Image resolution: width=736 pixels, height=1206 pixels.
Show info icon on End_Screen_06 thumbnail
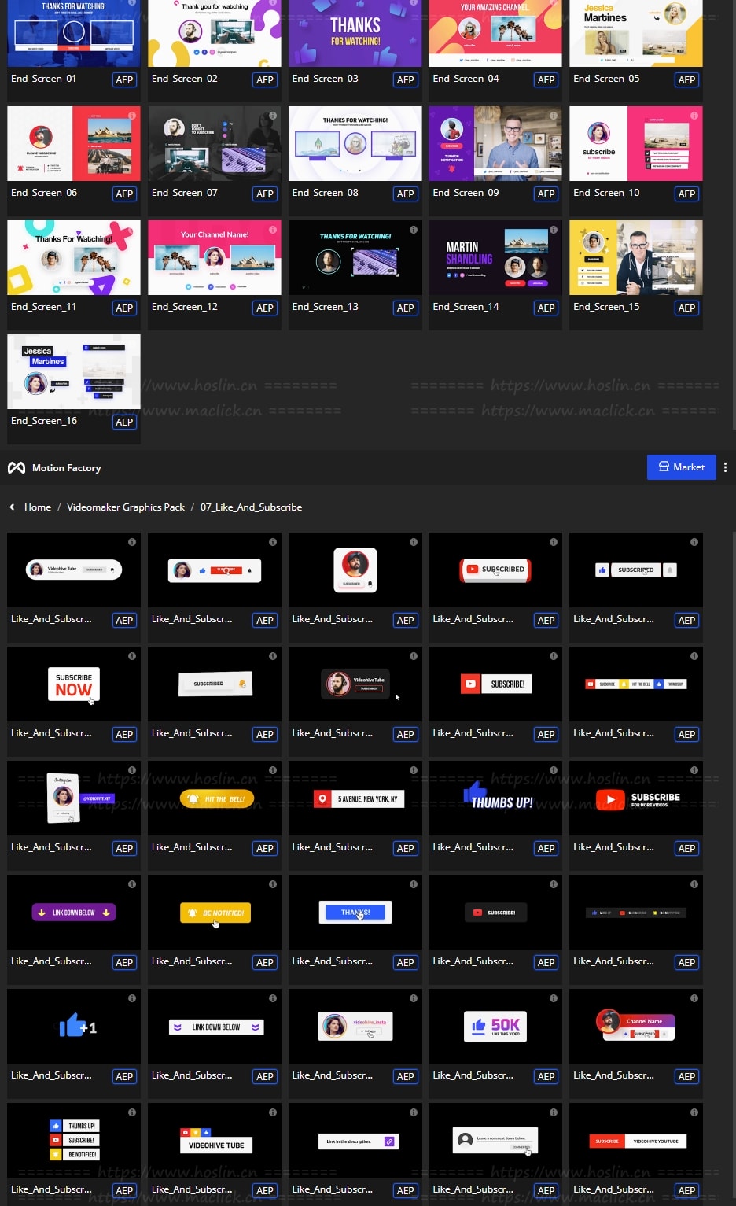[132, 115]
